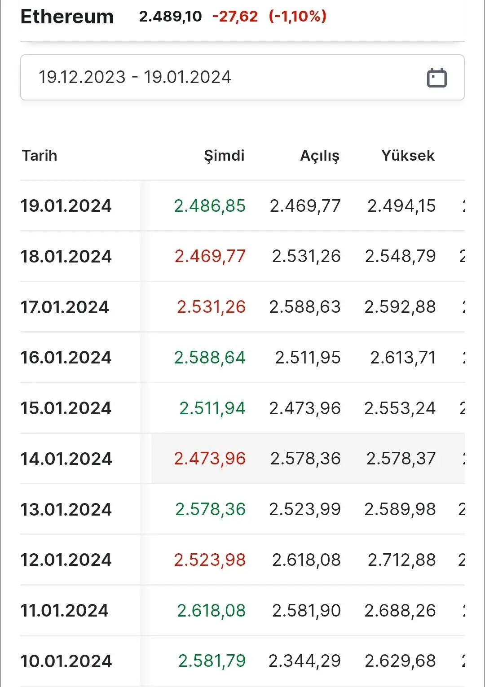
Task: Click the Ethereum title heading
Action: [x=67, y=17]
